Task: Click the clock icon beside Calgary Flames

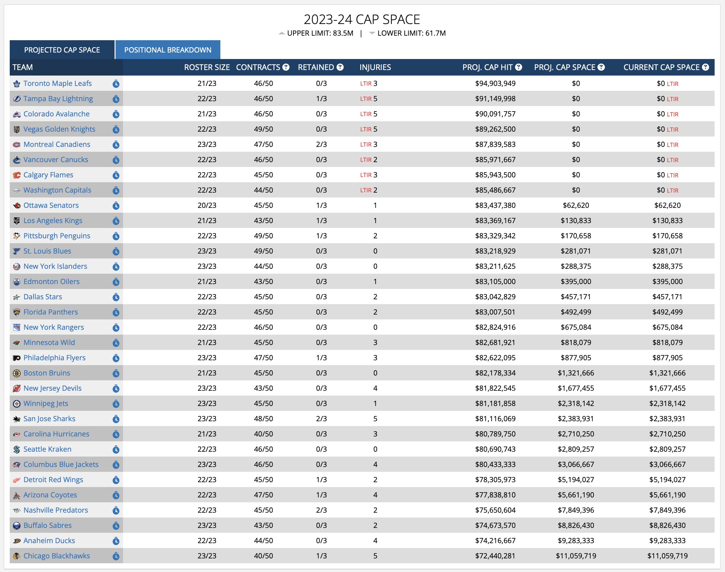Action: [x=116, y=175]
